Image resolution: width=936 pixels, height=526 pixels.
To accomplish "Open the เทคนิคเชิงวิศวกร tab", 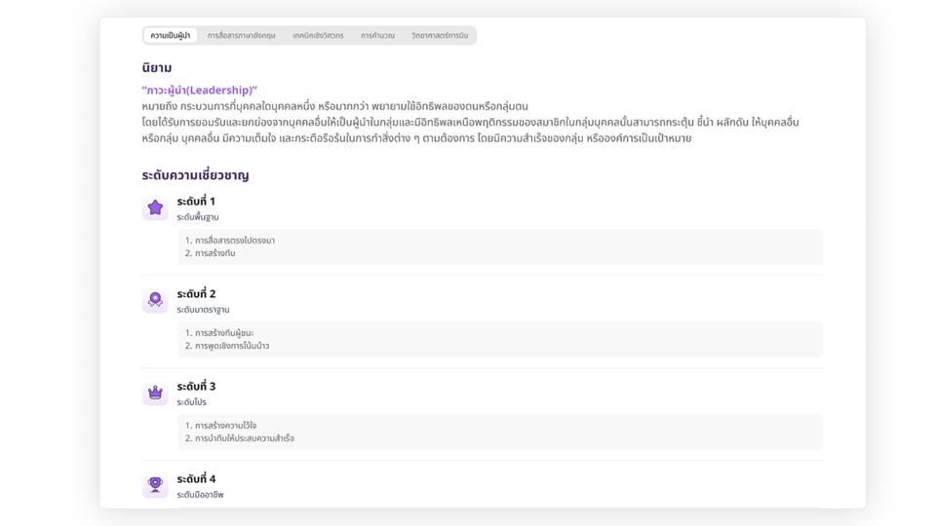I will [318, 36].
